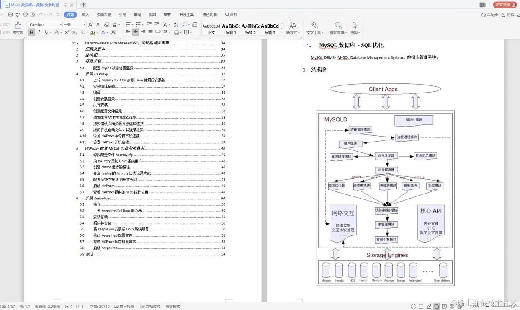520x310 pixels.
Task: Click the Increase font size icon
Action: click(91, 25)
